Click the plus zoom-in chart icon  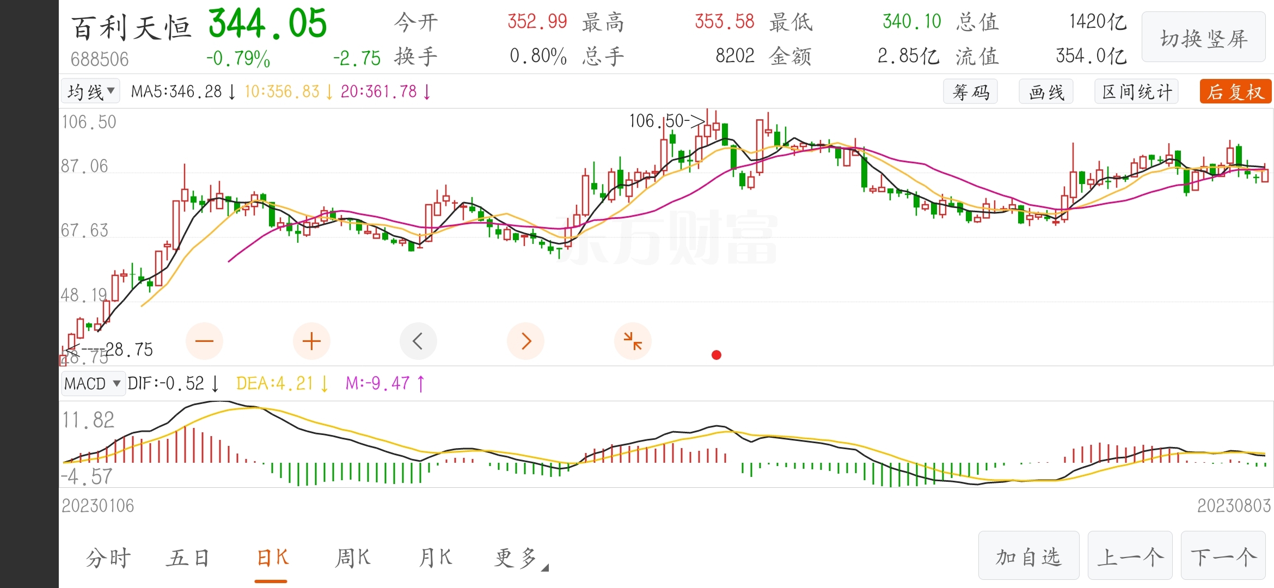311,341
